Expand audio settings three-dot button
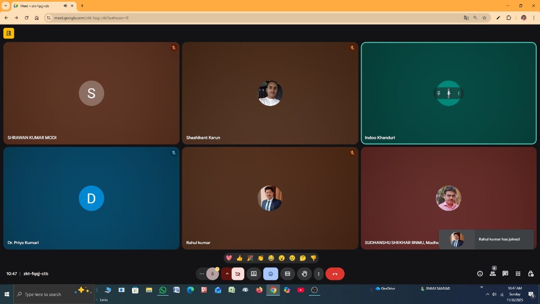Viewport: 540px width, 304px height. [202, 274]
